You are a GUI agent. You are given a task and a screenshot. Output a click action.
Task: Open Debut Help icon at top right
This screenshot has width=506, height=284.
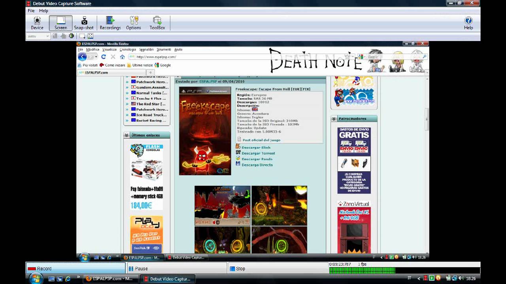(x=468, y=23)
